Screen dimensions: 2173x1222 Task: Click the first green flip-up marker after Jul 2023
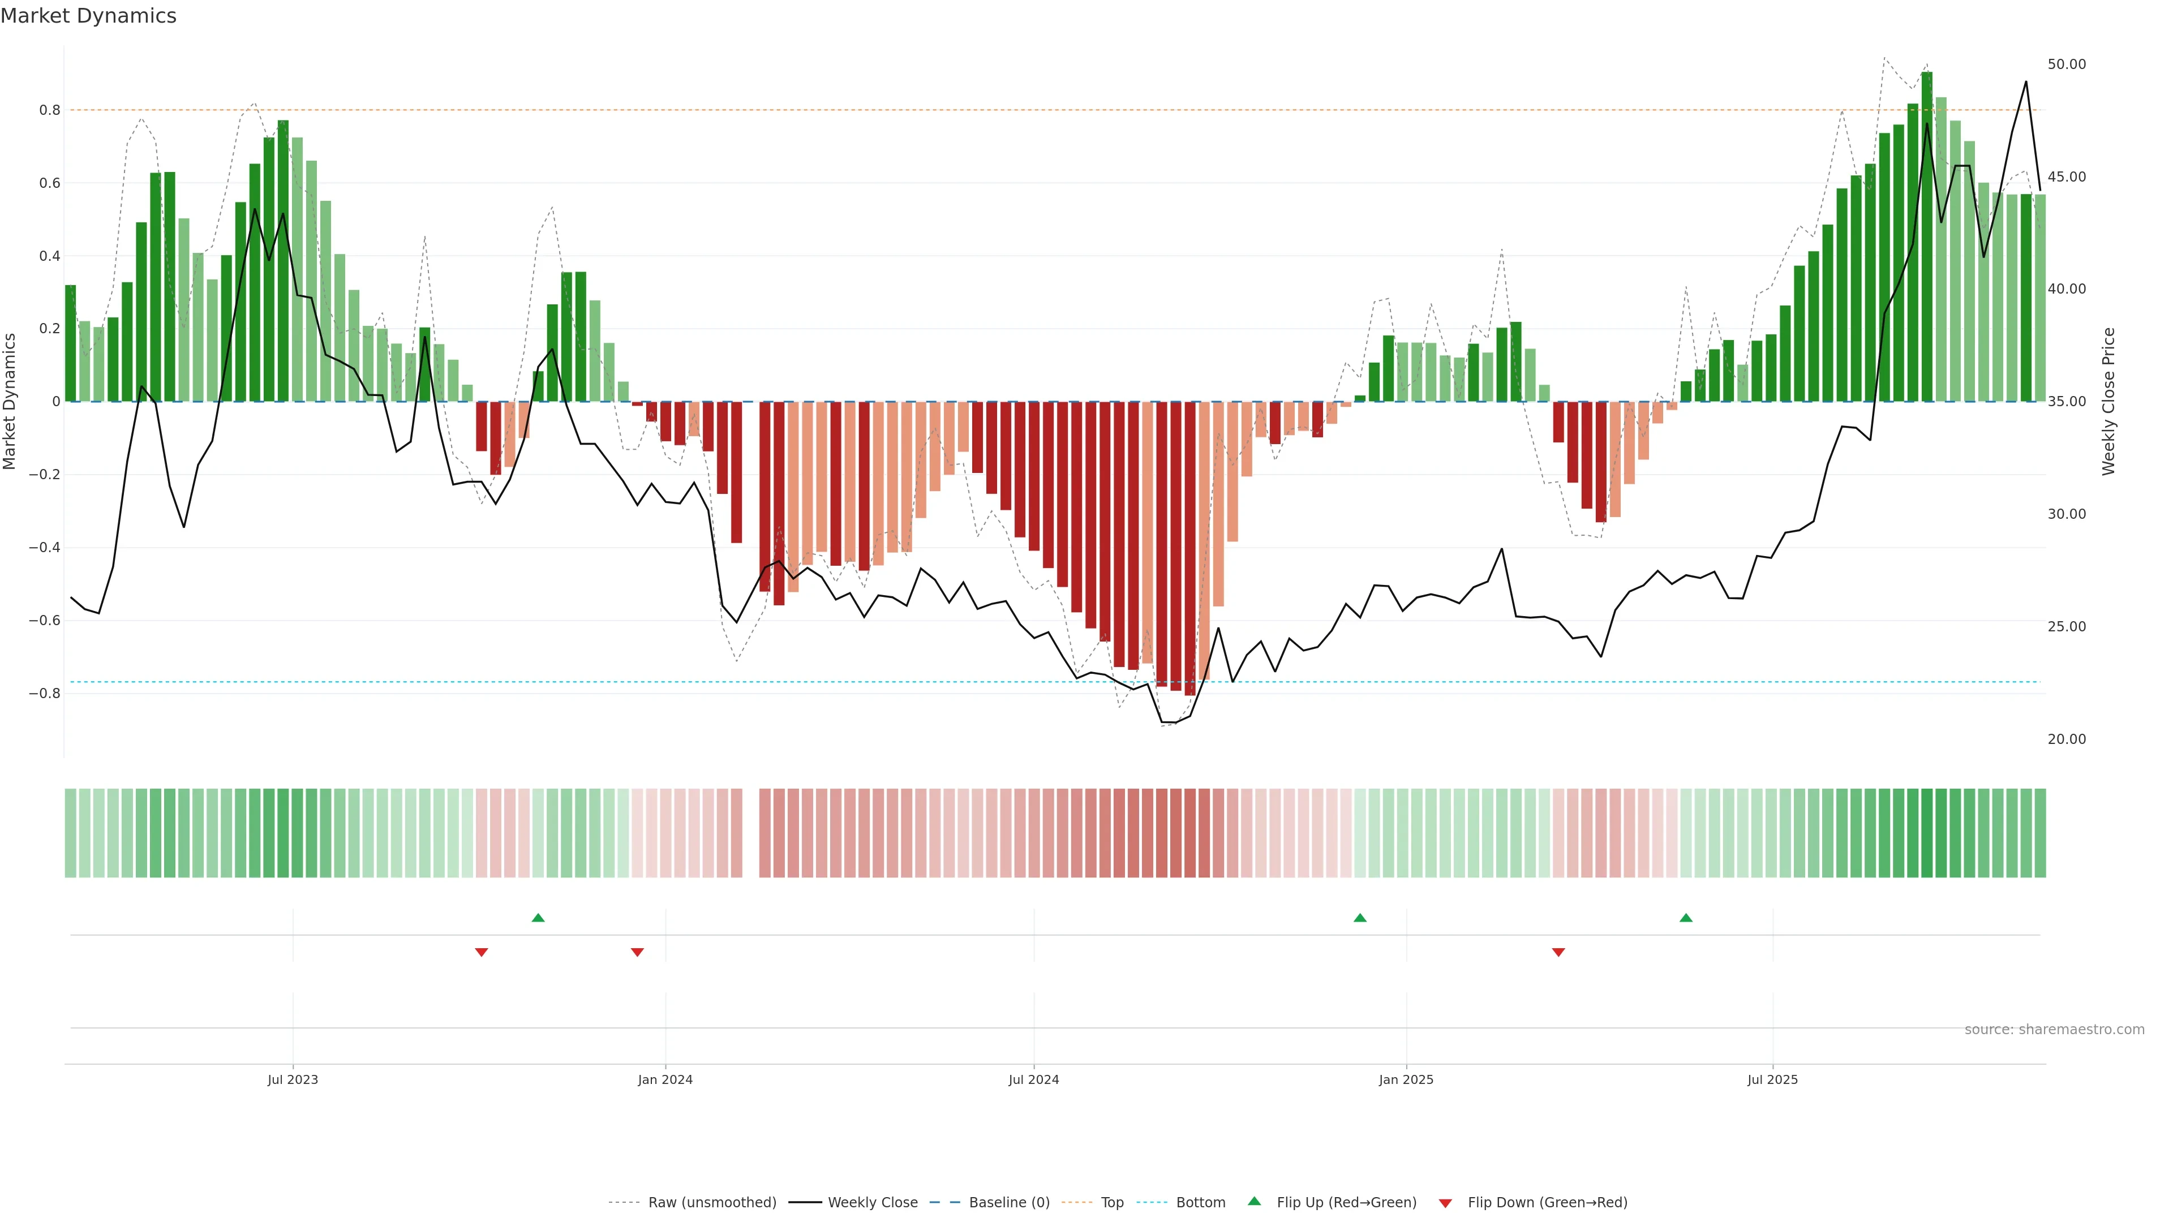pos(538,918)
